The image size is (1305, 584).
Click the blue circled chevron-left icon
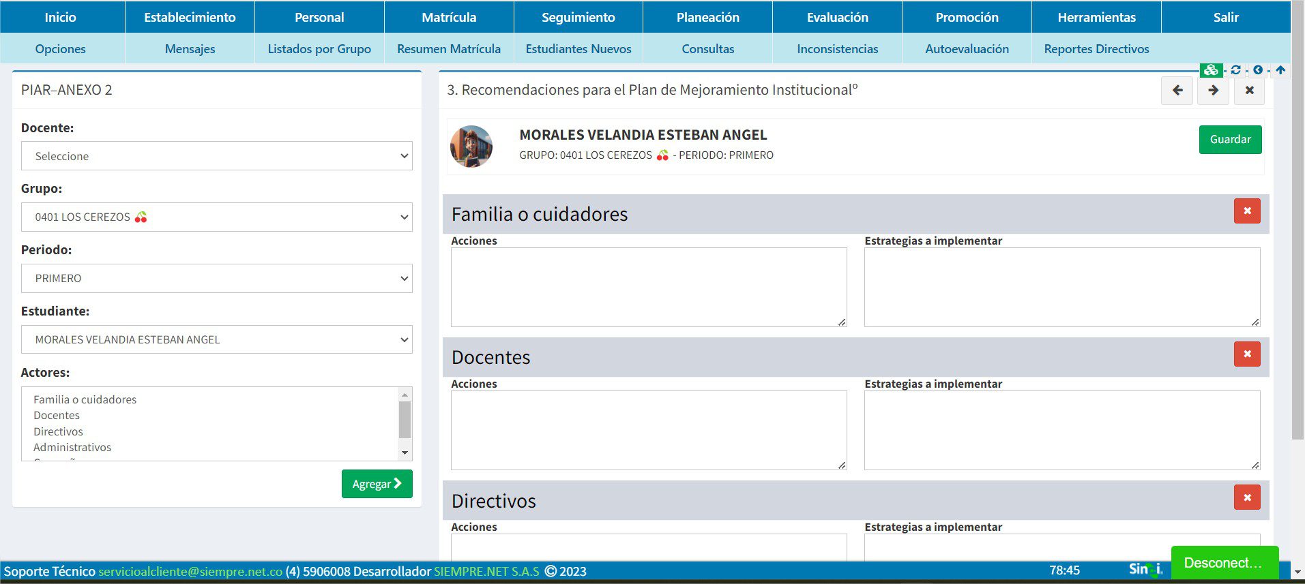coord(1258,70)
